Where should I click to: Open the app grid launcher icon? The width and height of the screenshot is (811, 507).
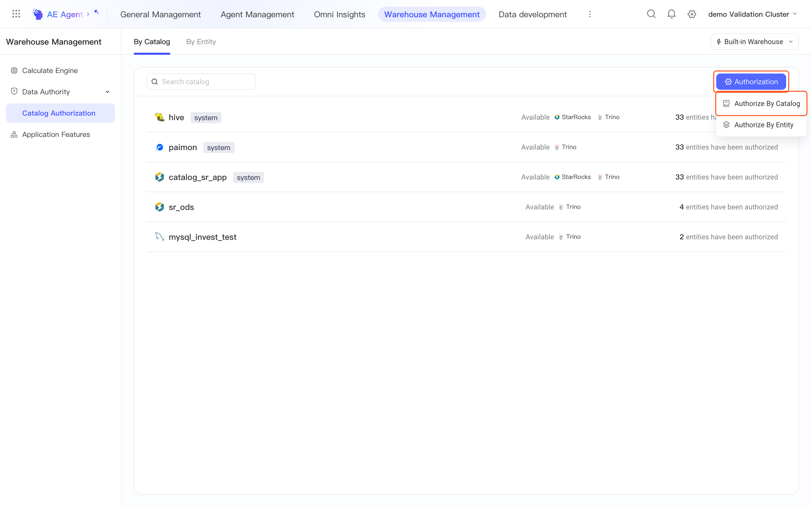(x=16, y=14)
